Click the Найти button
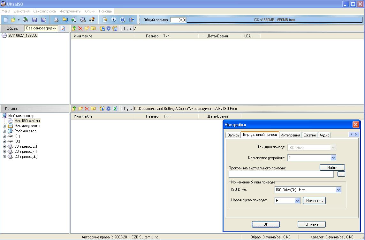 coord(332,167)
